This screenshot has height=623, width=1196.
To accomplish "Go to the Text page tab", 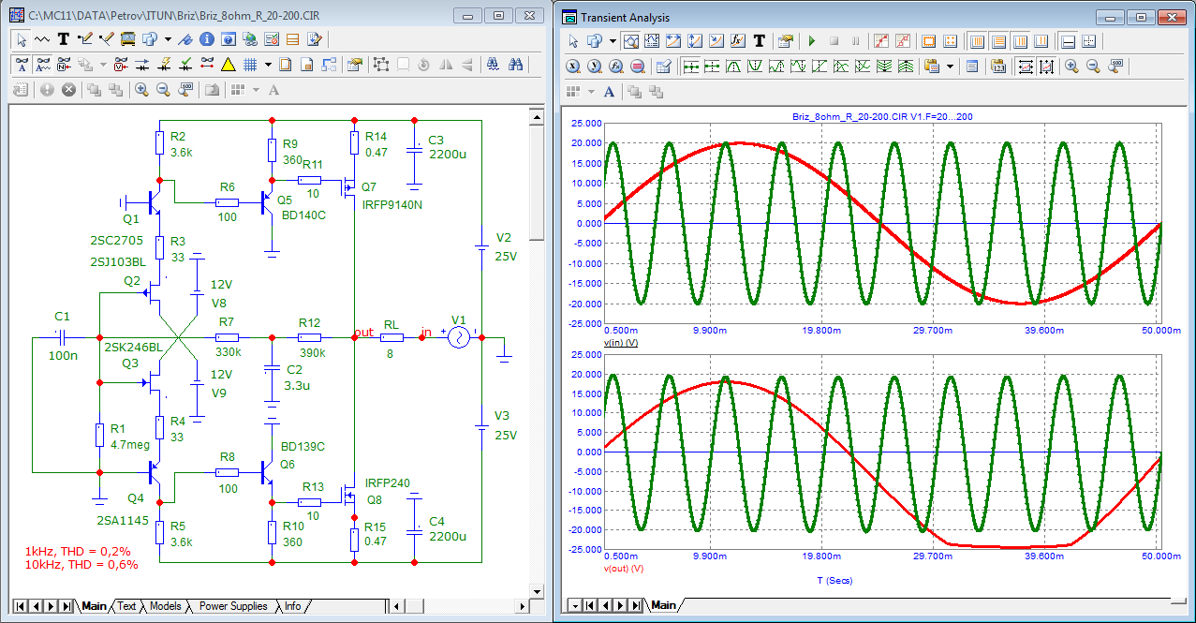I will pos(126,606).
